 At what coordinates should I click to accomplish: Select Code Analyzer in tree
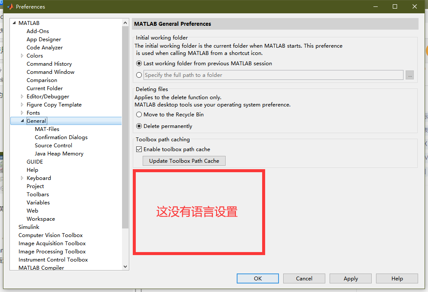(45, 47)
